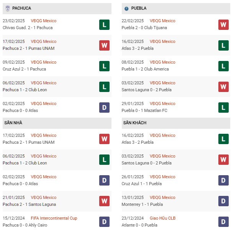Viewport: 231px width, 230px height.
Task: Click the D badge for Pachuca 0-0 Atlas on 02/02 in the top list
Action: click(104, 107)
